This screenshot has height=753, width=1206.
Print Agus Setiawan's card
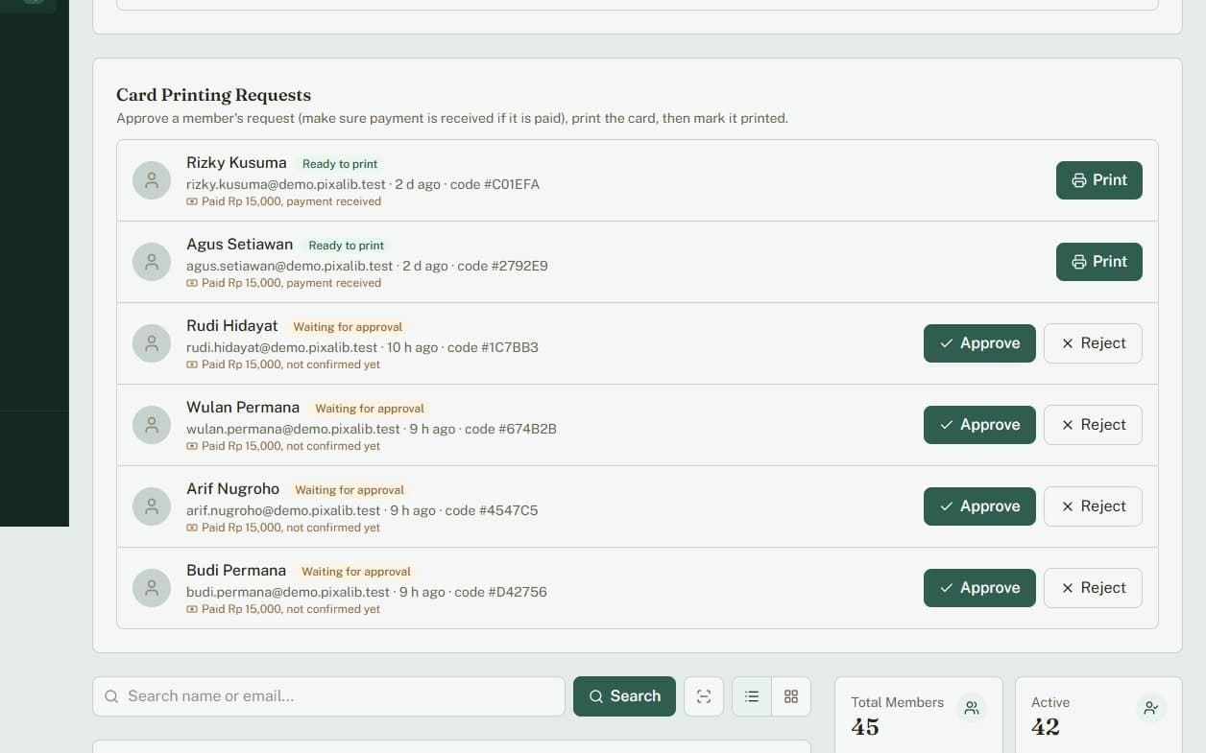tap(1099, 262)
